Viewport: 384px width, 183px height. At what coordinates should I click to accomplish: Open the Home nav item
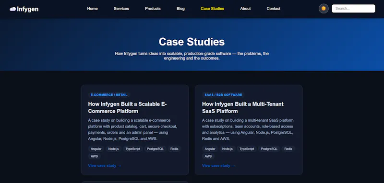pos(92,9)
